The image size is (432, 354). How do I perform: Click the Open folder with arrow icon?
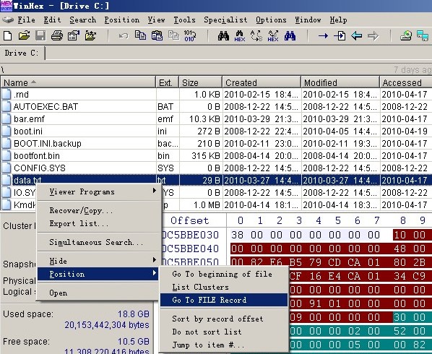[x=90, y=36]
